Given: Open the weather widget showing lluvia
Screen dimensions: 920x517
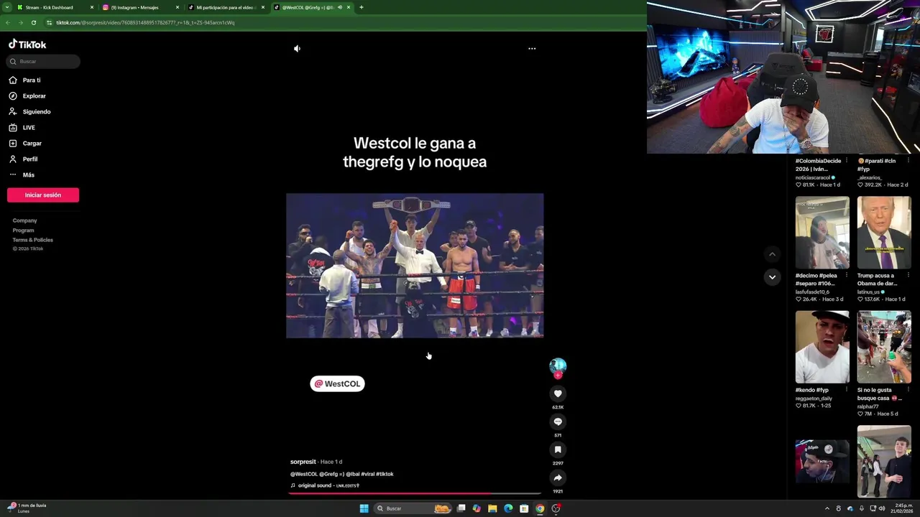Looking at the screenshot, I should 27,508.
